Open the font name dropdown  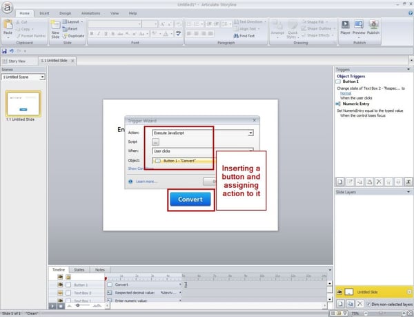[x=139, y=24]
